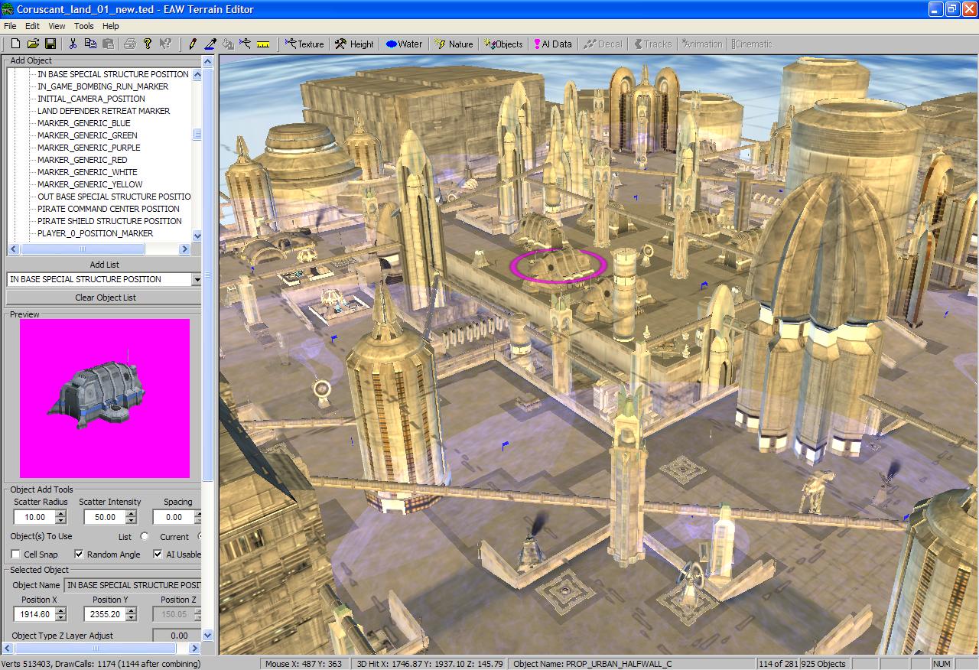Decrease Position Y with down arrow

point(132,617)
